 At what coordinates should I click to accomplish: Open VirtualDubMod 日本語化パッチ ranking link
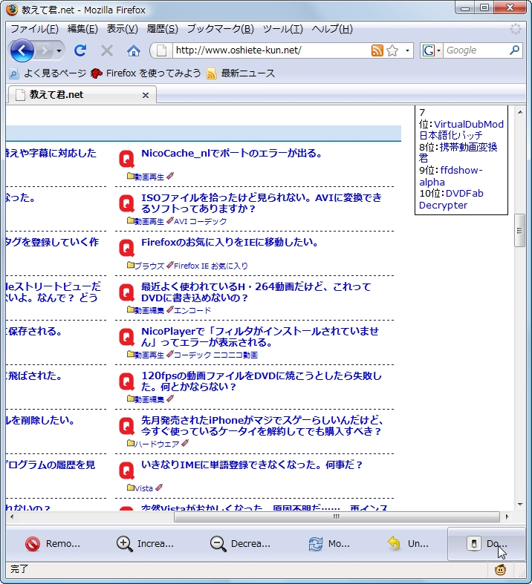click(x=461, y=130)
